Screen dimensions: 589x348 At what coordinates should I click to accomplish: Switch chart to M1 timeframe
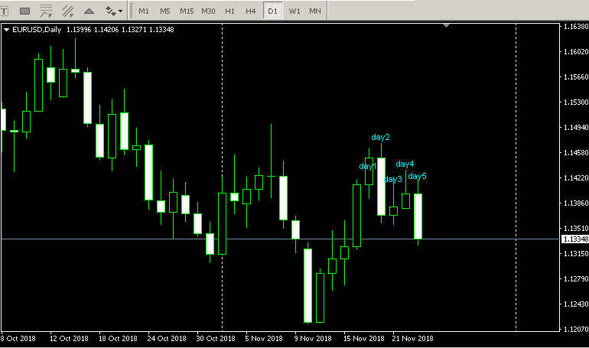pos(144,11)
